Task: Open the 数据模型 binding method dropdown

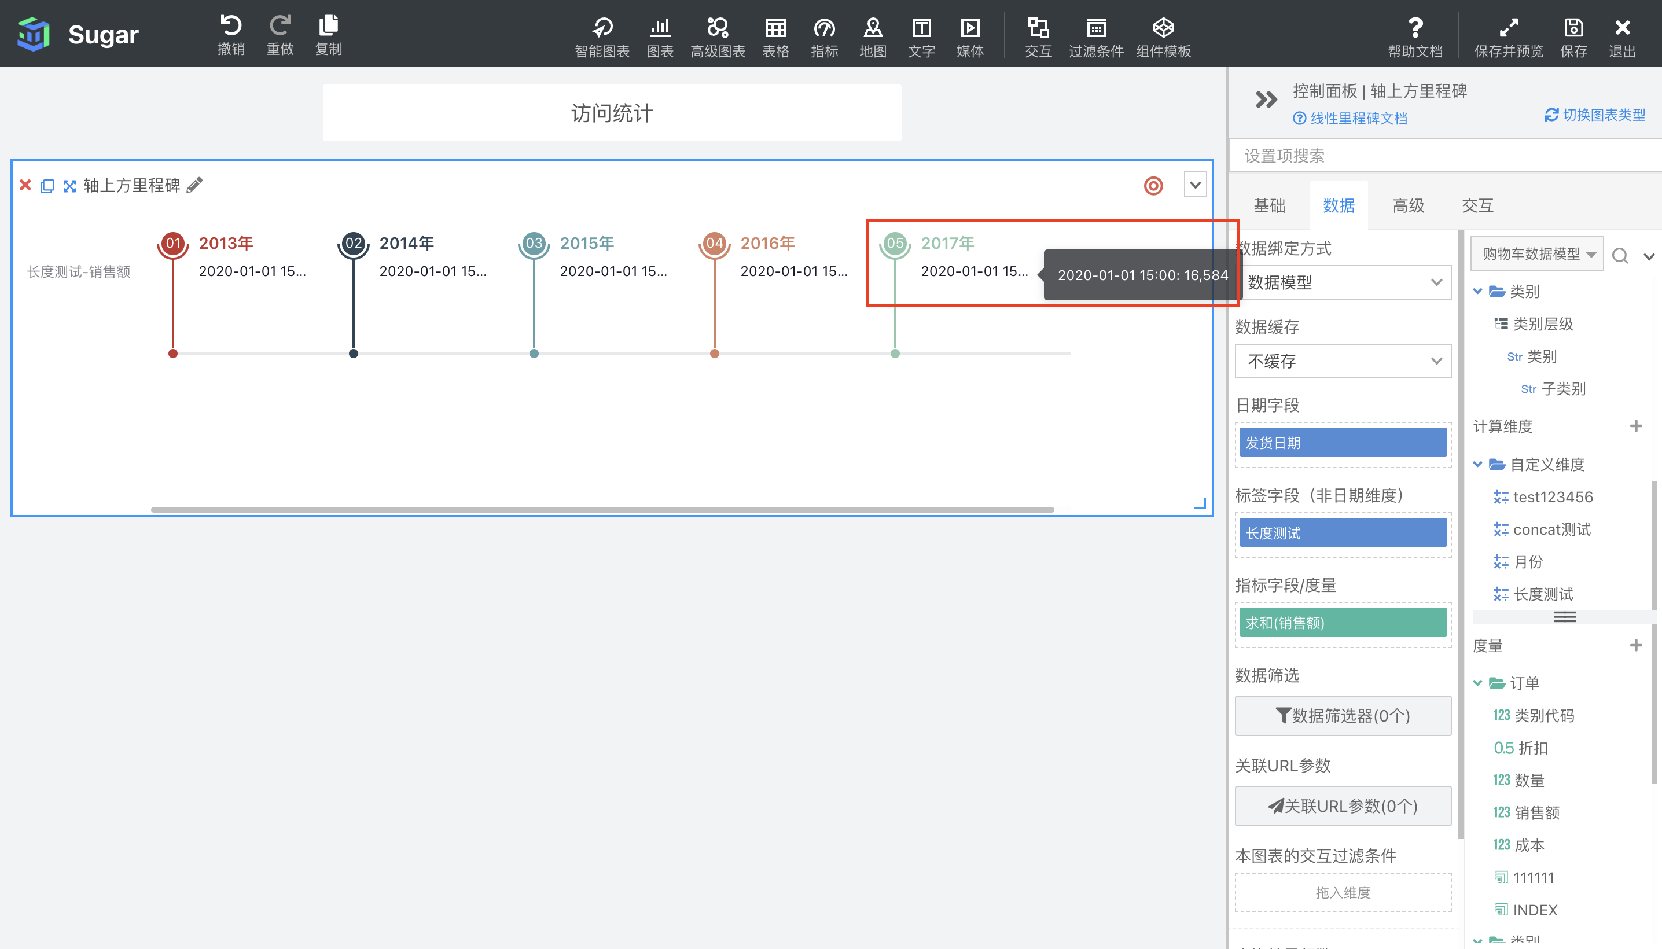Action: (1343, 282)
